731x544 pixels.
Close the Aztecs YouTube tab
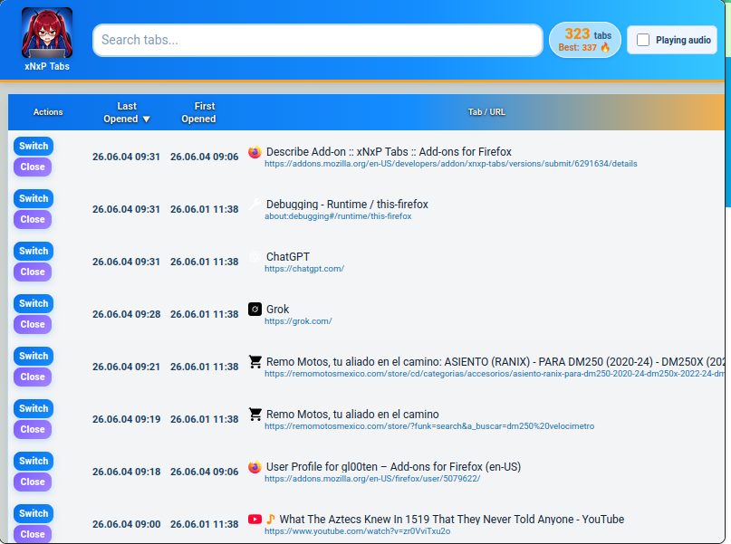point(33,534)
